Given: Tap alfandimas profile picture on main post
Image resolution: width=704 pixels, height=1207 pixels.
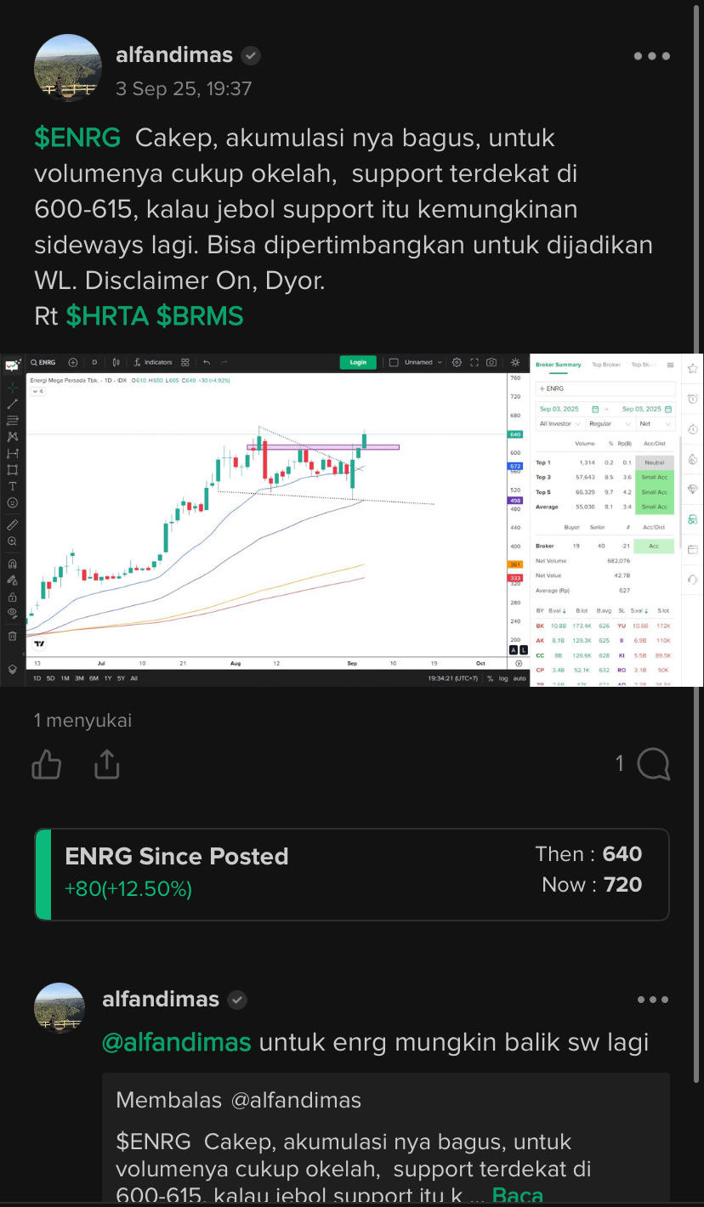Looking at the screenshot, I should [x=68, y=68].
